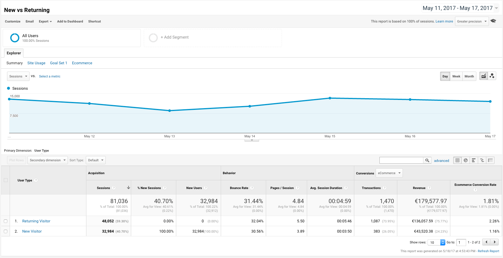Select the performance bar view icon
Viewport: 503px width, 258px height.
coord(474,160)
